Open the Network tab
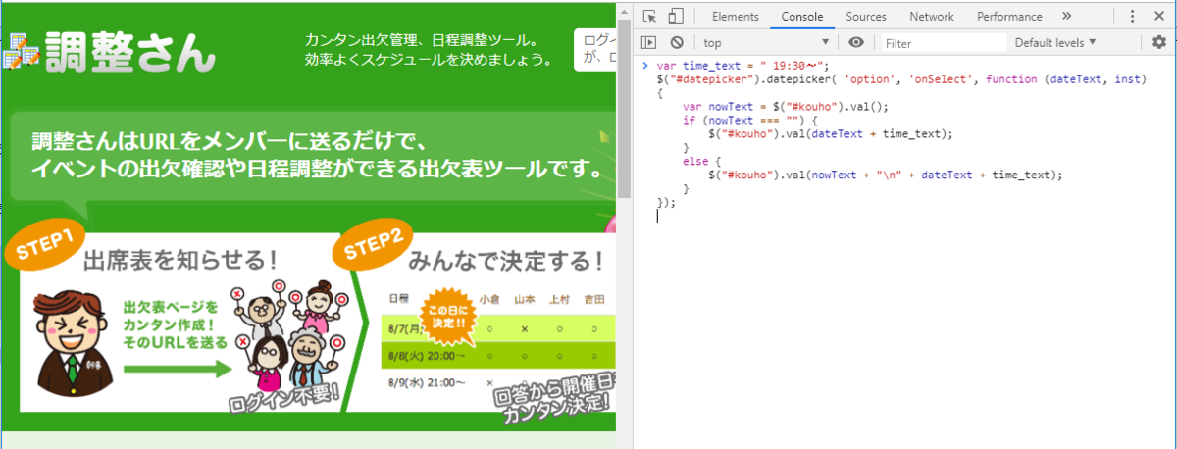The height and width of the screenshot is (449, 1177). (932, 16)
